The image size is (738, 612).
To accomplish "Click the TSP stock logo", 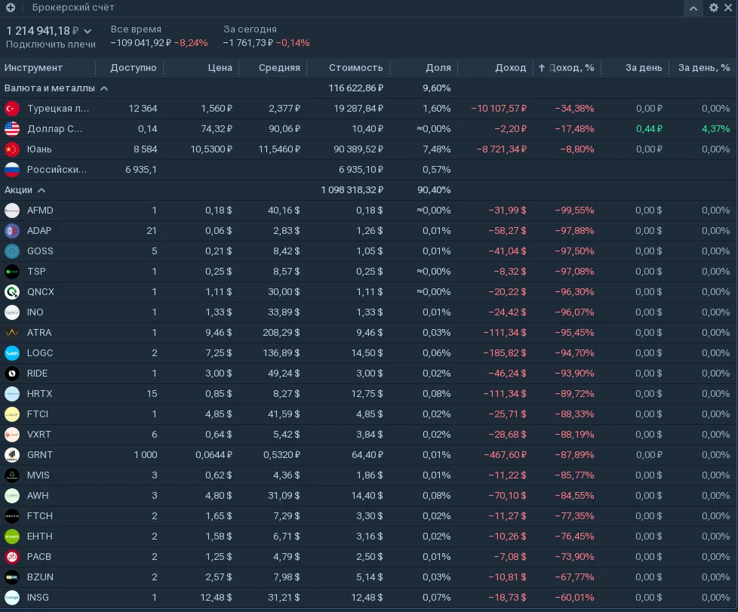I will pos(12,272).
